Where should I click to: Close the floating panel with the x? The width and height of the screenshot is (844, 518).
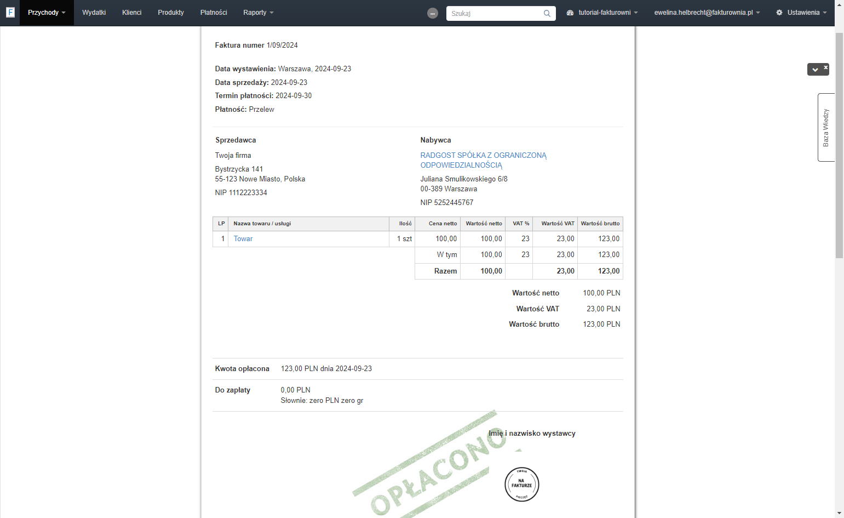click(825, 67)
